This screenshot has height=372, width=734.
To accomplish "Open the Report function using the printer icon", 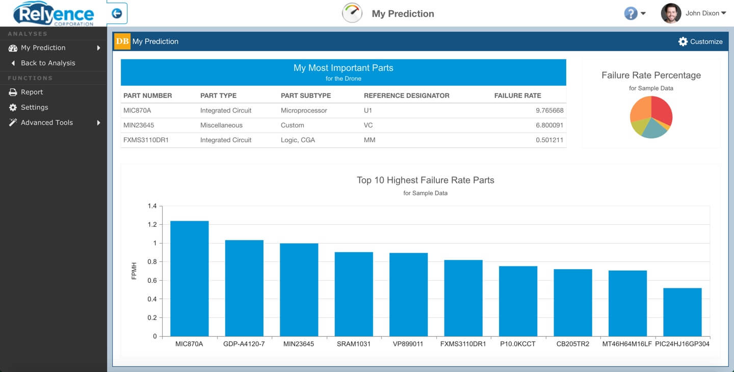I will [x=12, y=93].
